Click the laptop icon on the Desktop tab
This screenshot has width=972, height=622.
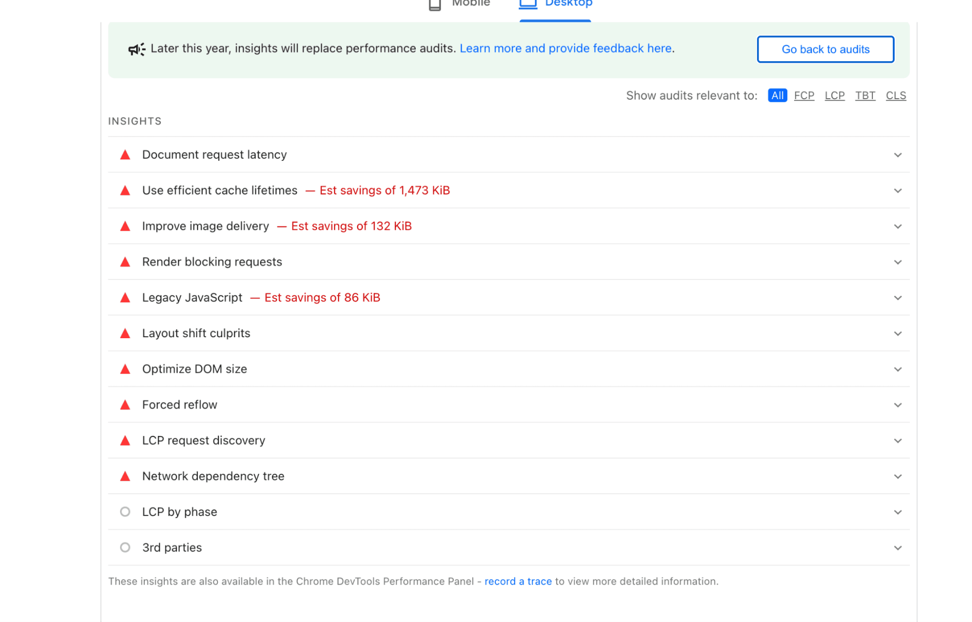click(x=528, y=4)
